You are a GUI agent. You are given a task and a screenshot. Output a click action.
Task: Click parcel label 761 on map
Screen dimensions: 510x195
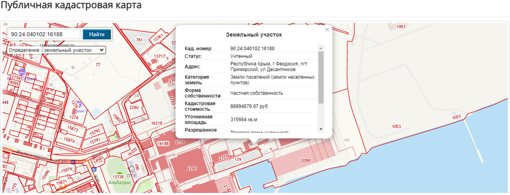139,40
